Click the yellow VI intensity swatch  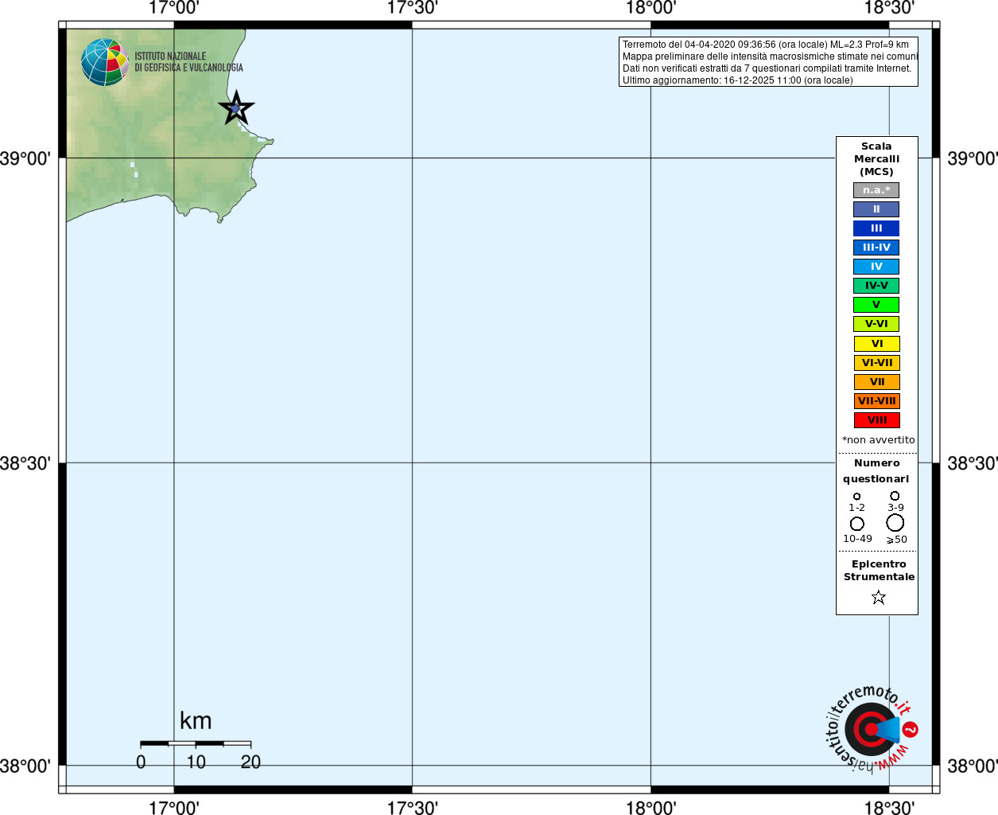coord(876,344)
